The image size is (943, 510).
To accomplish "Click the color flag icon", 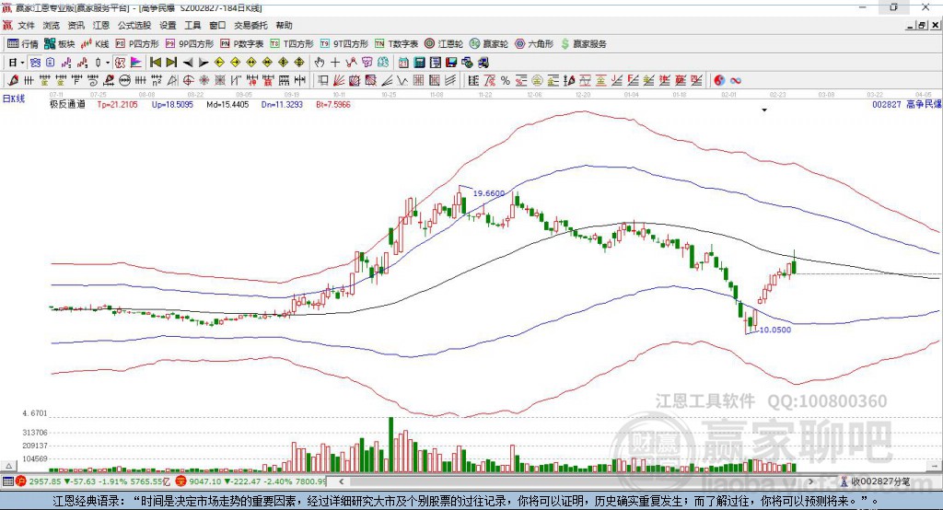I will [x=136, y=62].
